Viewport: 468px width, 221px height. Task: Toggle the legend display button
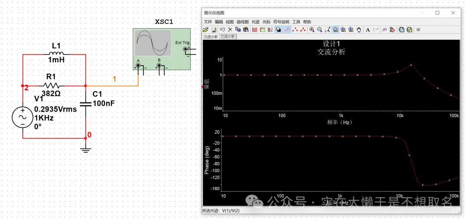coord(262,29)
